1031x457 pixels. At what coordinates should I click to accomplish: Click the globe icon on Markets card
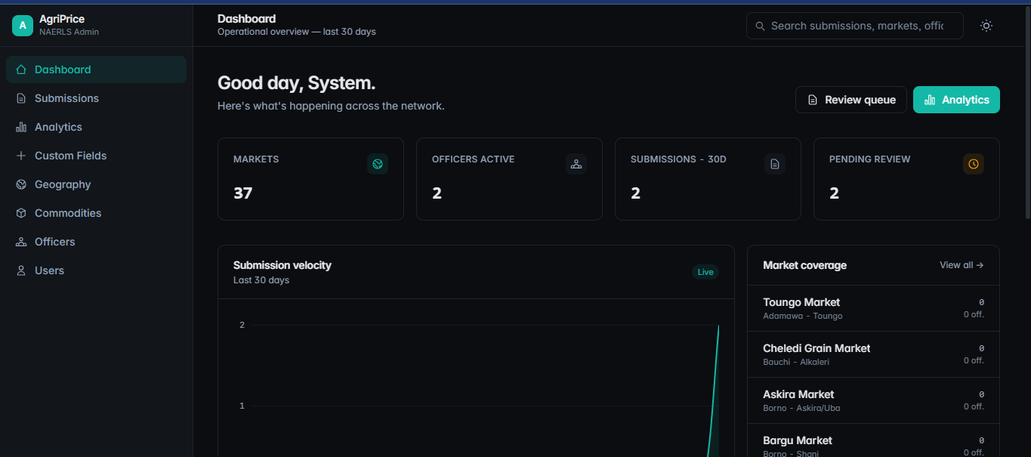(x=378, y=164)
